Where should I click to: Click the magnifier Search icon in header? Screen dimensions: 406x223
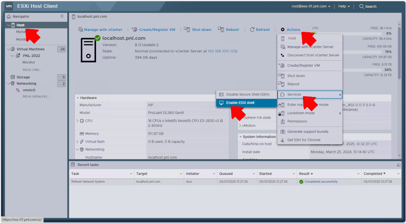(x=361, y=6)
